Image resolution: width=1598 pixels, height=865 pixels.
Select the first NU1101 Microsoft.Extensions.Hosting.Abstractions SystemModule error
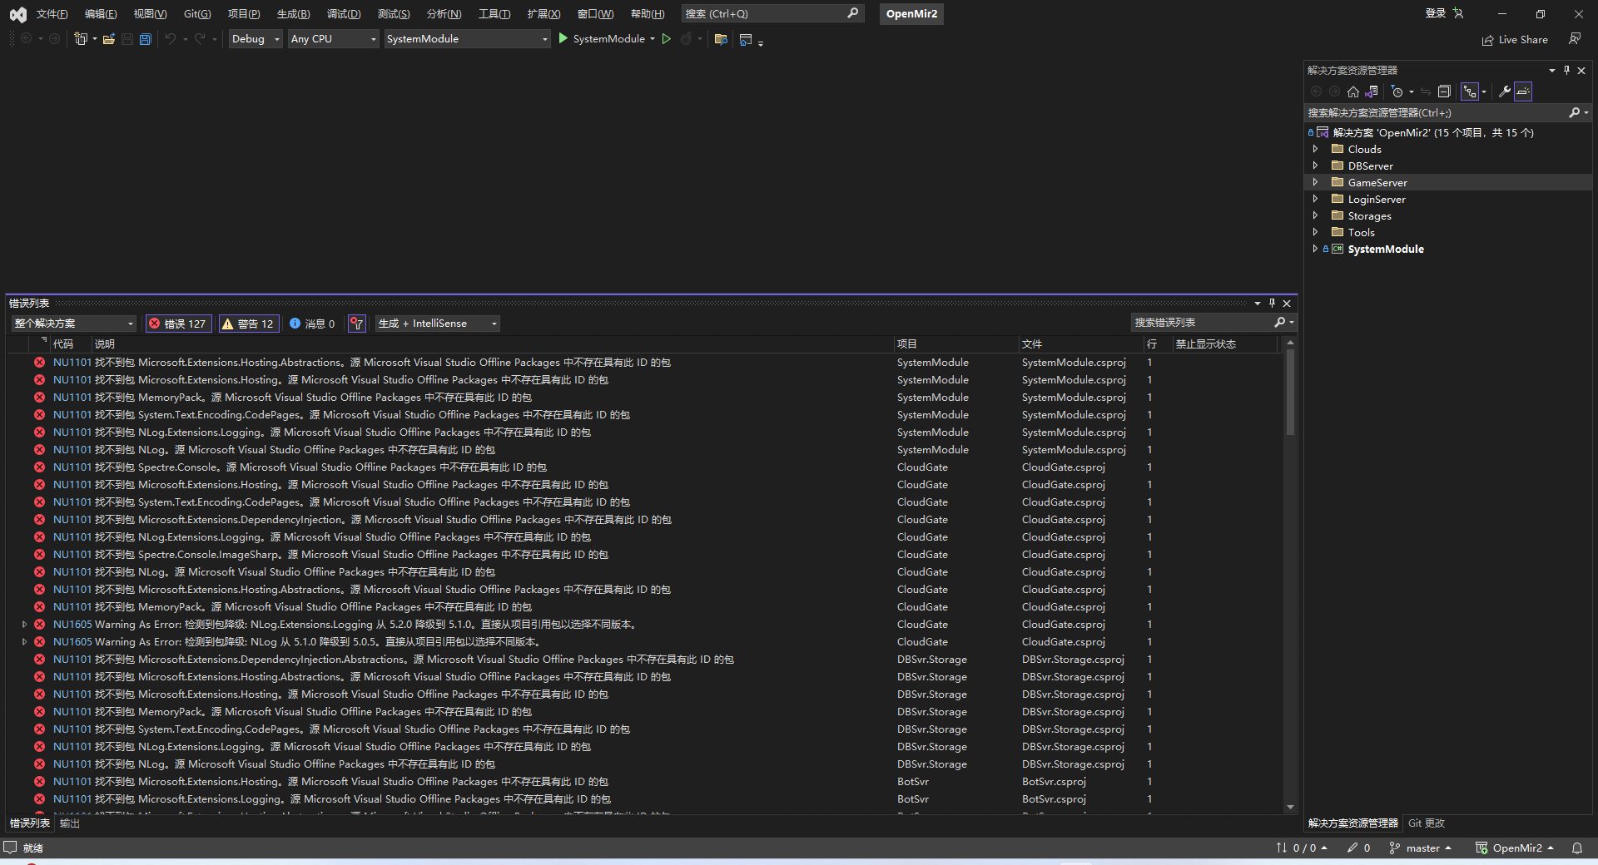pos(645,363)
